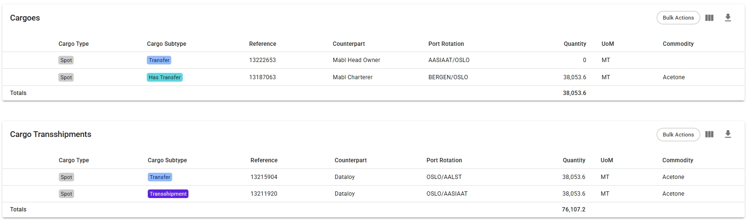Select transshipment reference 13215904
Image resolution: width=748 pixels, height=220 pixels.
click(x=264, y=177)
